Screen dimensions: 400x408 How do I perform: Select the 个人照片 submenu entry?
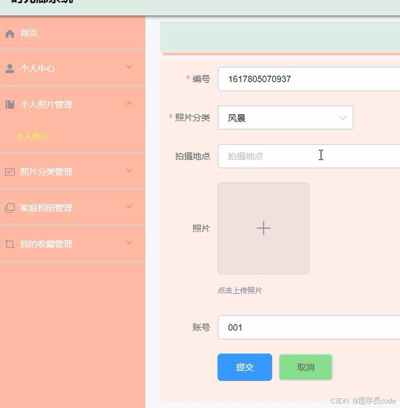[32, 137]
